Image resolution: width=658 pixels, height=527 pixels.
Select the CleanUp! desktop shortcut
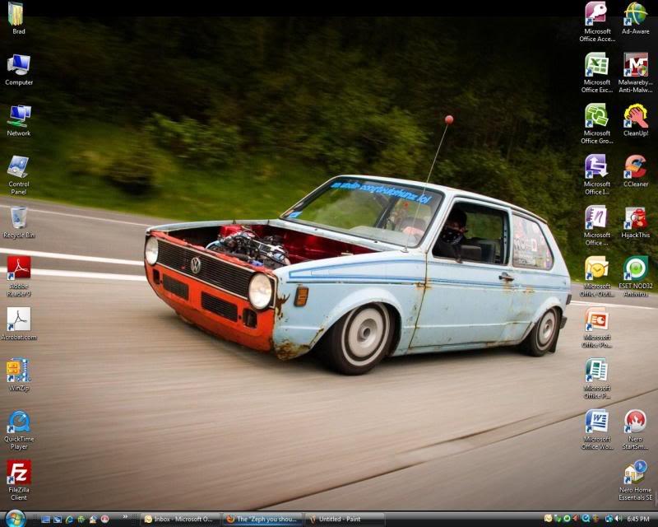coord(635,120)
